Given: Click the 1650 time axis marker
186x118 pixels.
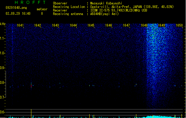Looking at the screenshot, I should click(179, 25).
